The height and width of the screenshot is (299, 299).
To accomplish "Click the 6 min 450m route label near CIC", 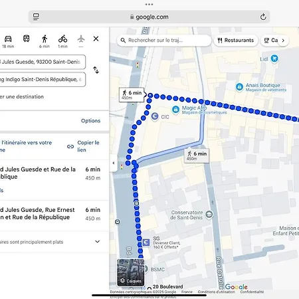I will point(132,94).
